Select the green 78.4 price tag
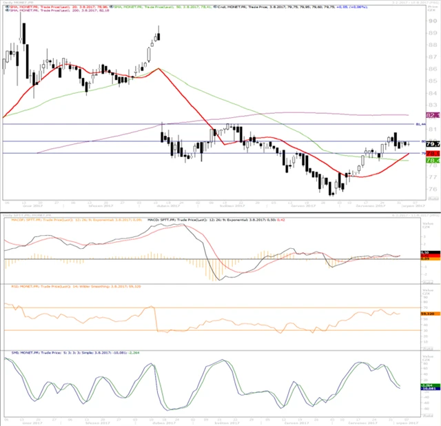The height and width of the screenshot is (426, 441). pyautogui.click(x=433, y=160)
